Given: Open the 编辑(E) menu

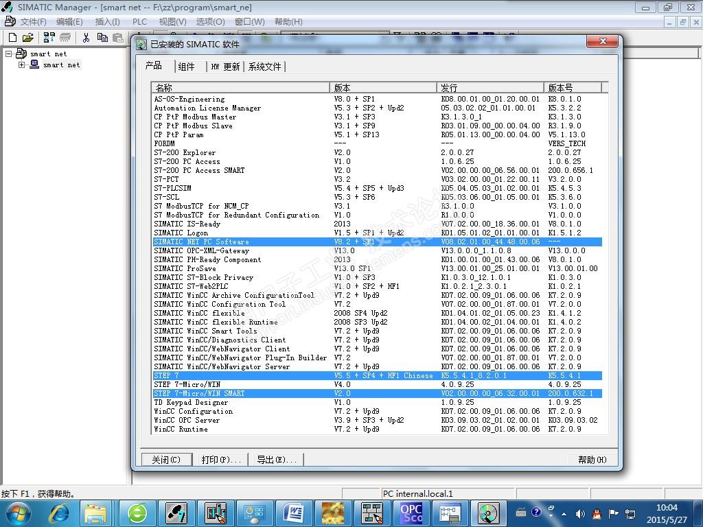Looking at the screenshot, I should pos(69,21).
